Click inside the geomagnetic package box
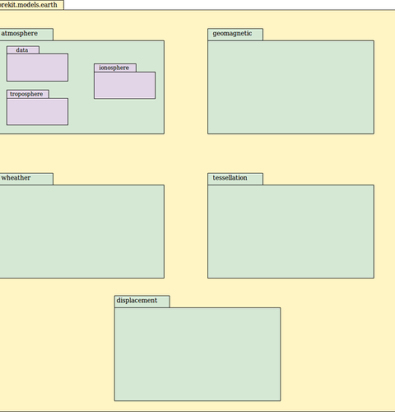 point(290,87)
